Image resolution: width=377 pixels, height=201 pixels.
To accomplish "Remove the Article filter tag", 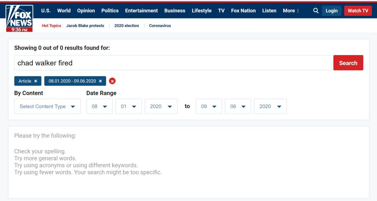I will pyautogui.click(x=36, y=81).
